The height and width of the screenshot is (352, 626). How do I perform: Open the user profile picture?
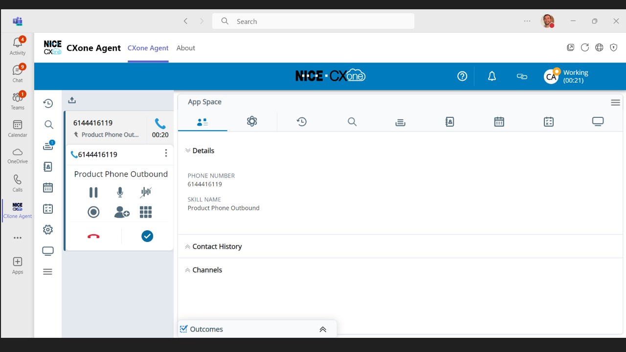[x=548, y=21]
